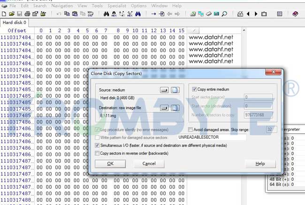
Task: Click the Hard disk 0 (466 GB) source text
Action: click(x=117, y=98)
